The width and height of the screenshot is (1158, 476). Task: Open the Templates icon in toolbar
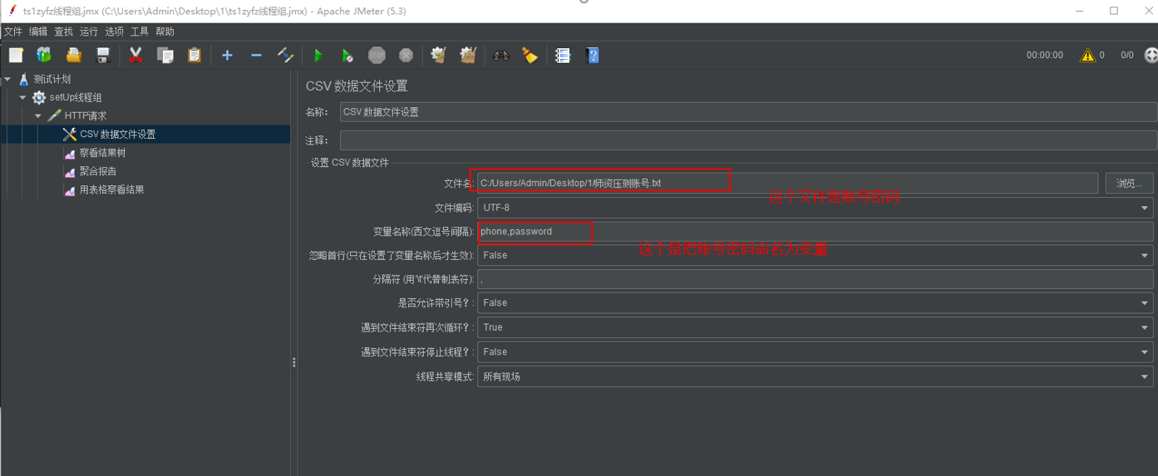tap(44, 55)
